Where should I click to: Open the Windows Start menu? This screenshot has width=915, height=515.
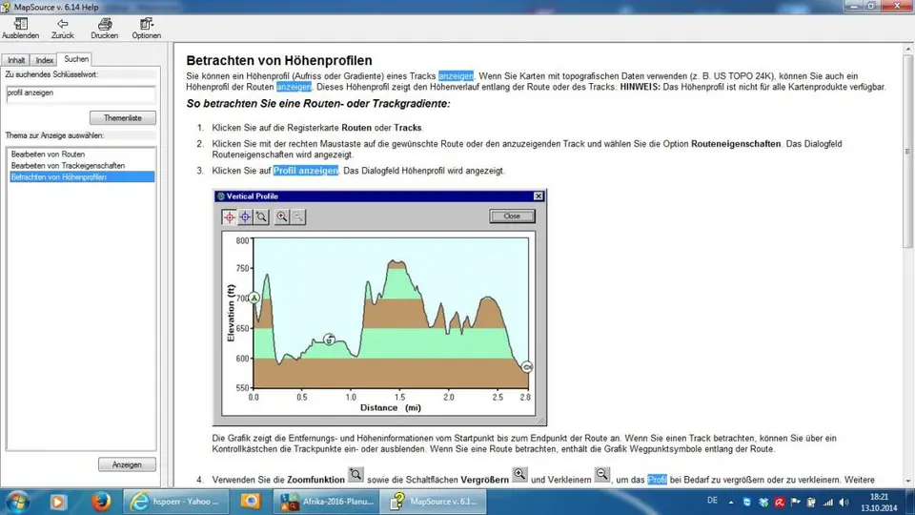click(17, 502)
